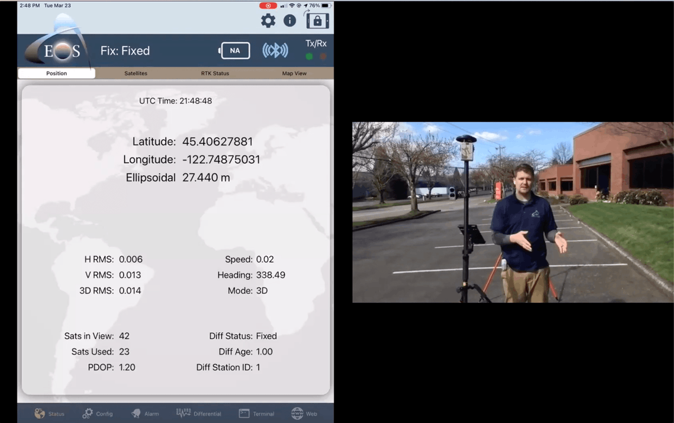674x423 pixels.
Task: Click the field demonstration video thumbnail
Action: click(x=513, y=212)
